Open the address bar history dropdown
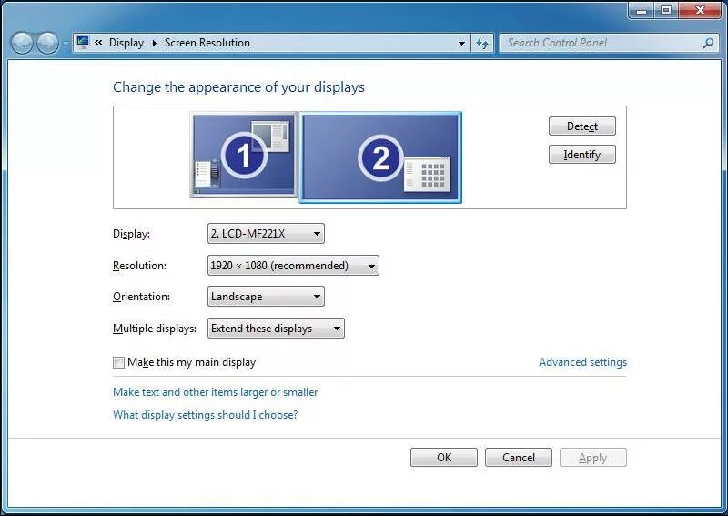The width and height of the screenshot is (728, 516). click(x=461, y=43)
